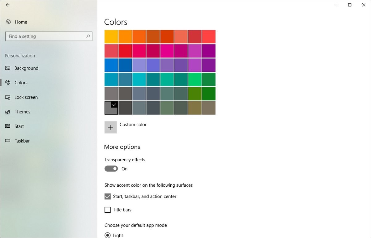Viewport: 371px width, 238px height.
Task: Click the magnifier icon in the search box
Action: [88, 36]
